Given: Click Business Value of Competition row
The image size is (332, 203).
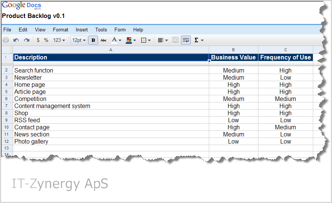Looking at the screenshot, I should 234,99.
